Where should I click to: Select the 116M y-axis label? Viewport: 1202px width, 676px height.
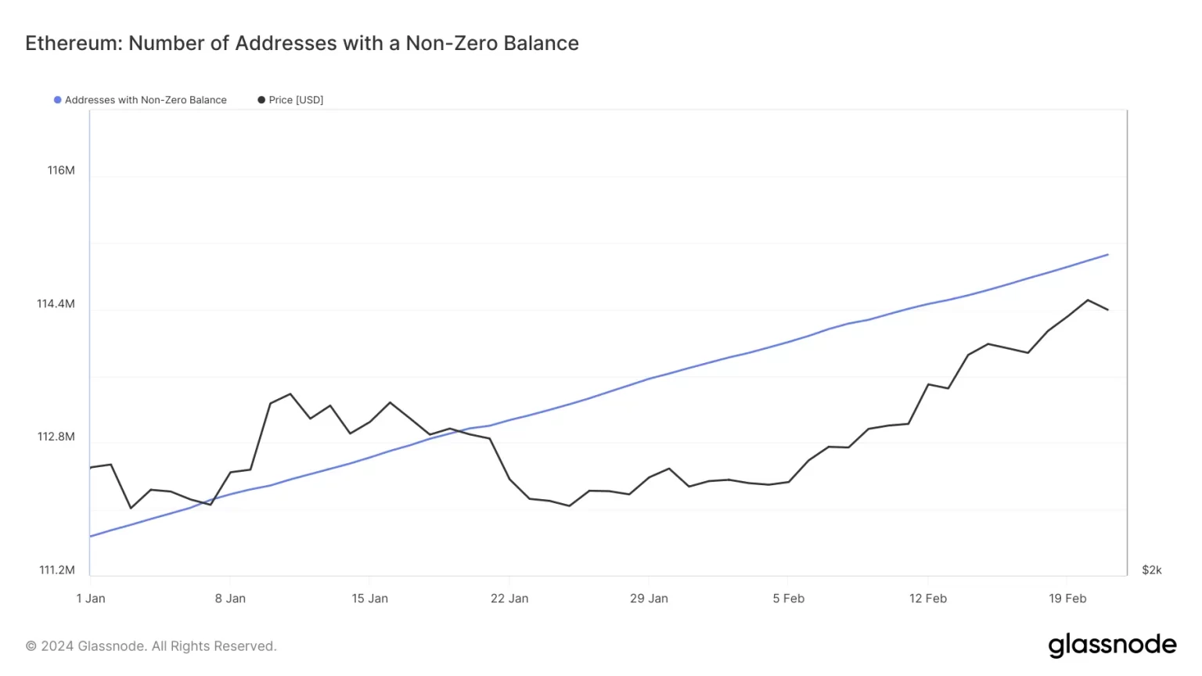coord(61,171)
